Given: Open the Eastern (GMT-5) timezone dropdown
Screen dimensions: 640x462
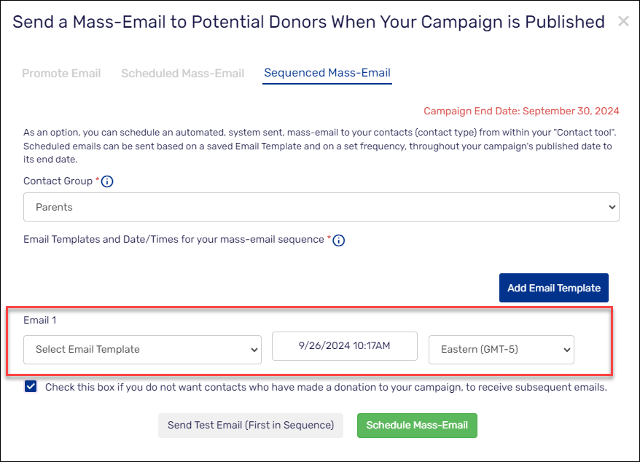Looking at the screenshot, I should pyautogui.click(x=502, y=350).
